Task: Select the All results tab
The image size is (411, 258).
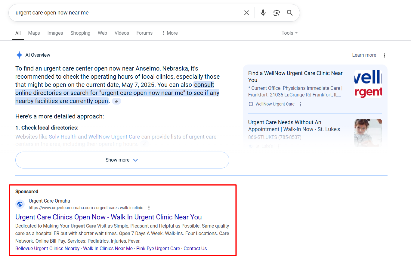Action: pos(18,33)
